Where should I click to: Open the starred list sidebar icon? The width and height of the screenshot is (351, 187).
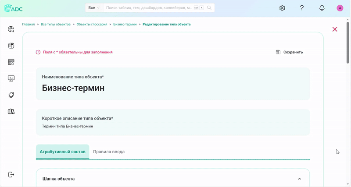(11, 62)
